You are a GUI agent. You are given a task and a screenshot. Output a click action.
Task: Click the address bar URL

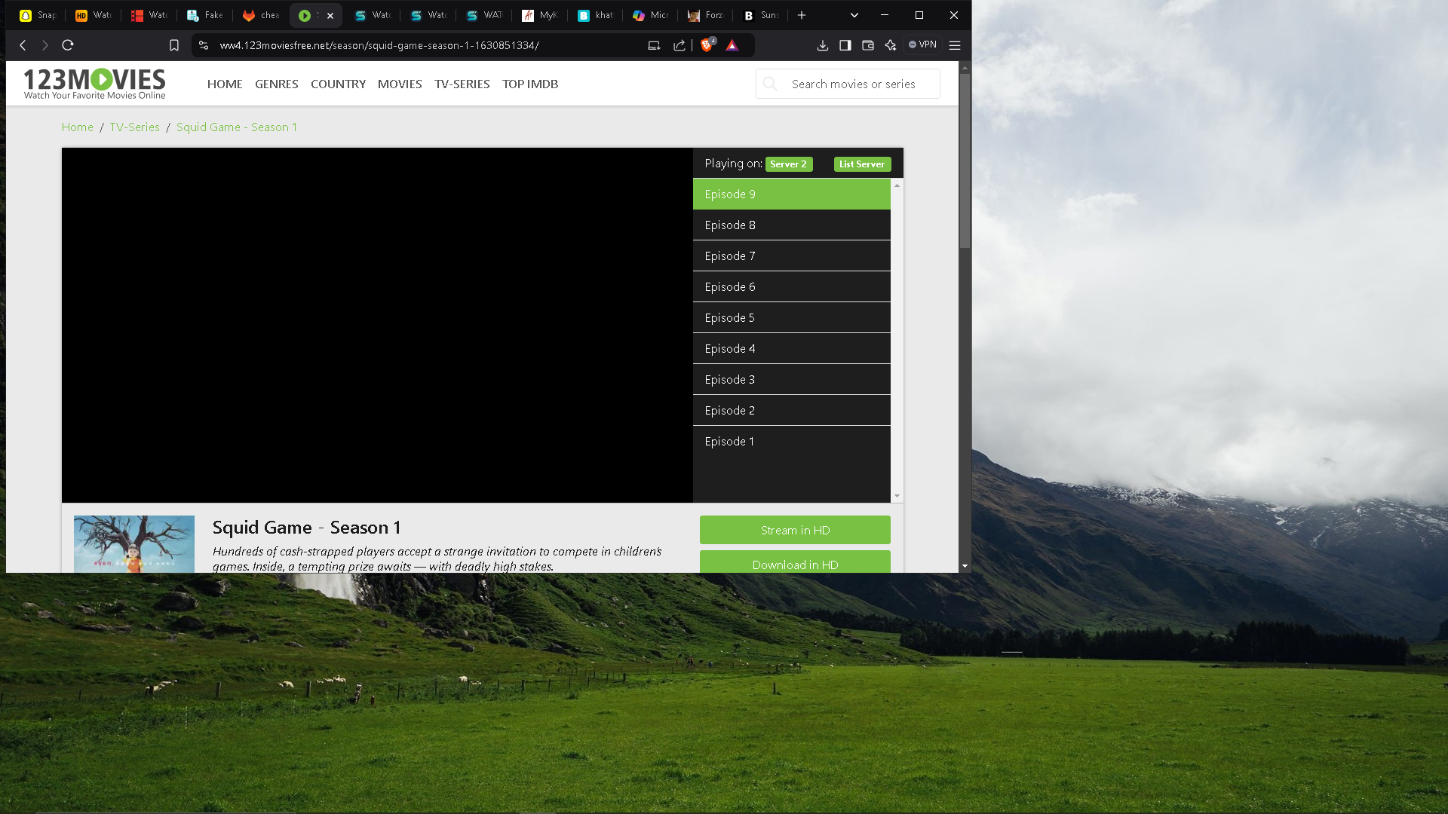[379, 45]
